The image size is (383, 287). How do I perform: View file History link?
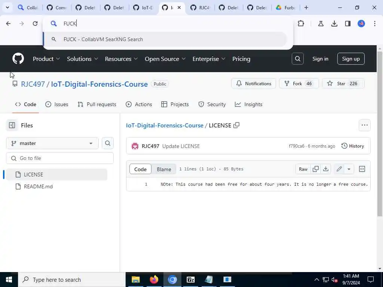tap(353, 146)
